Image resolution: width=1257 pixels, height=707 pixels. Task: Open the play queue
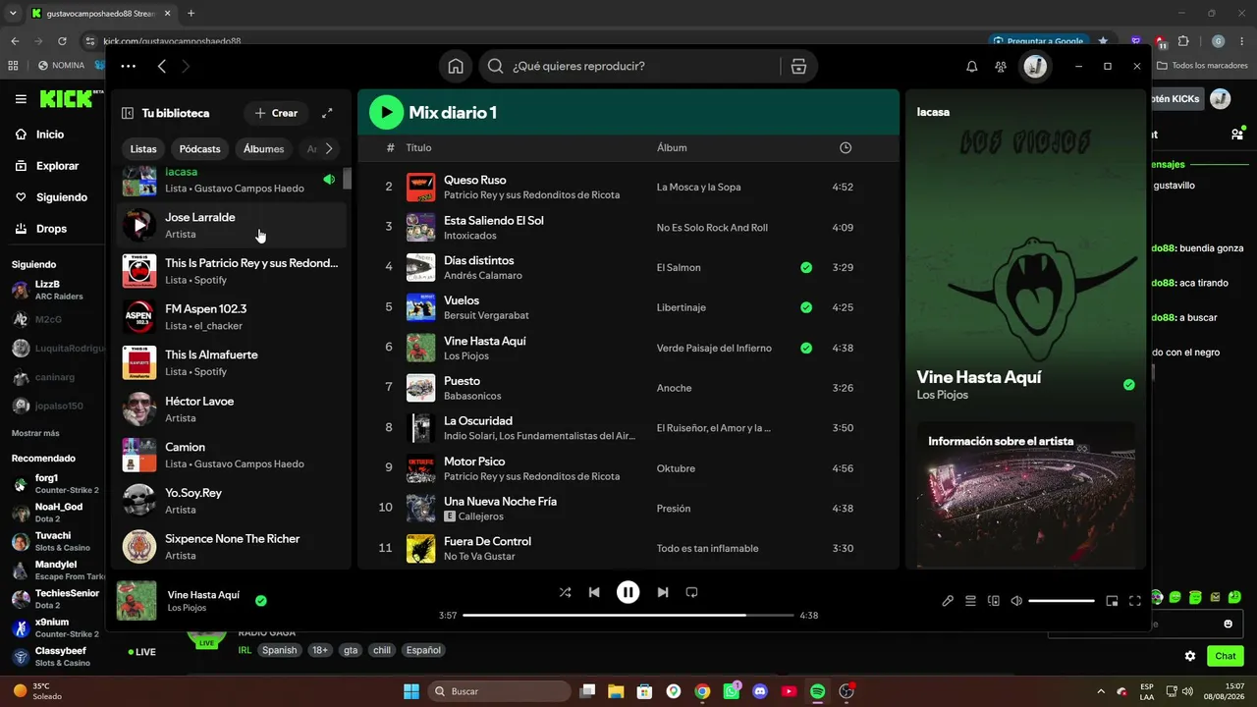[970, 601]
